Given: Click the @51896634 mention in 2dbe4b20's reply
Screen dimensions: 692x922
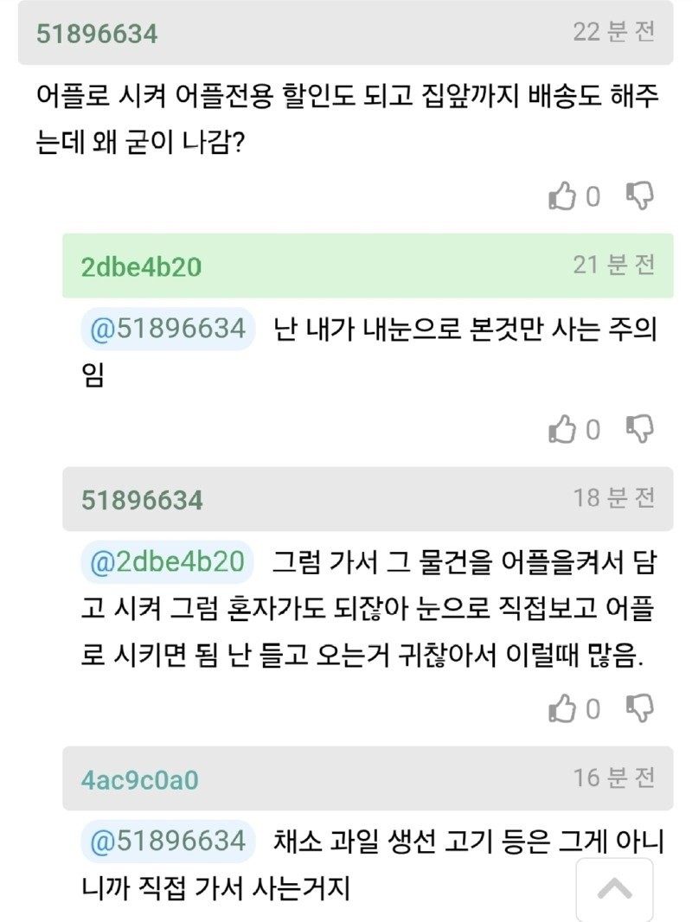Looking at the screenshot, I should pos(168,329).
